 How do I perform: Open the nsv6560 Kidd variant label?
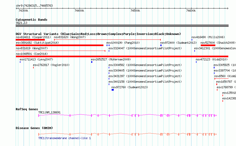[x=225, y=76]
